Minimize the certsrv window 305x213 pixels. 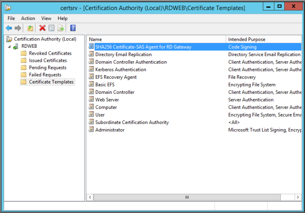point(269,7)
